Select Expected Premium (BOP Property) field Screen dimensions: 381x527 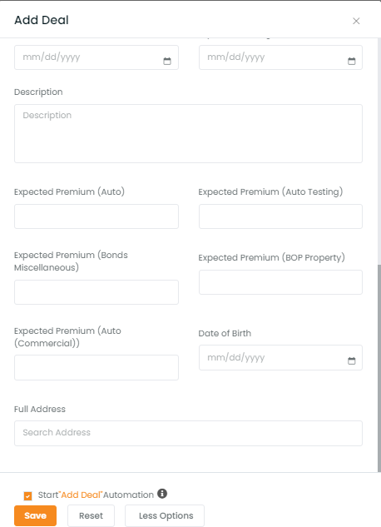280,282
